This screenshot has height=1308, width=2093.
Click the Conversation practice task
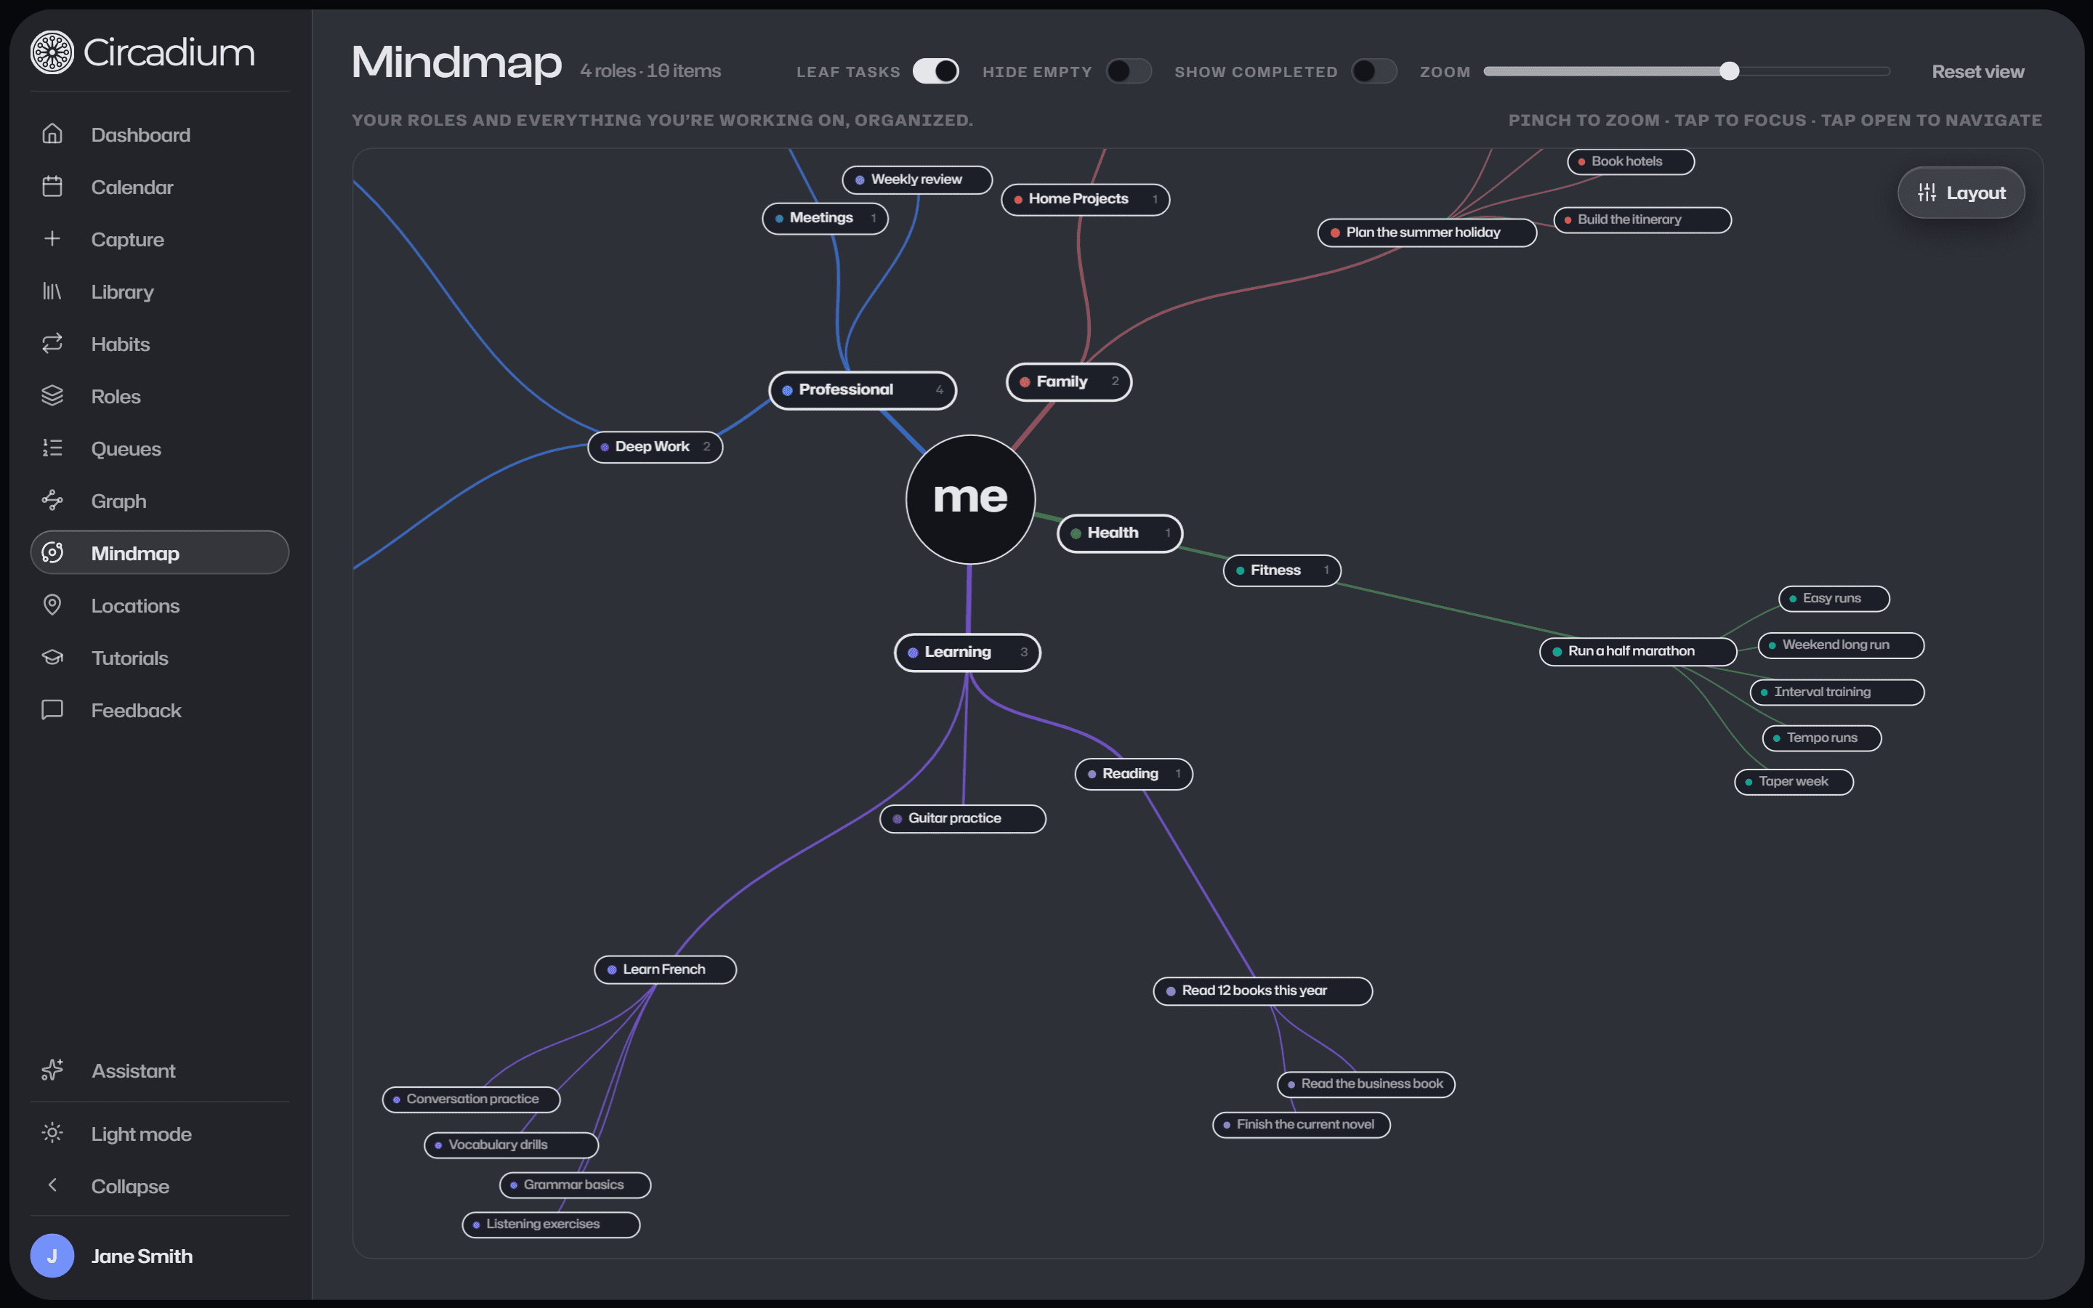point(472,1099)
